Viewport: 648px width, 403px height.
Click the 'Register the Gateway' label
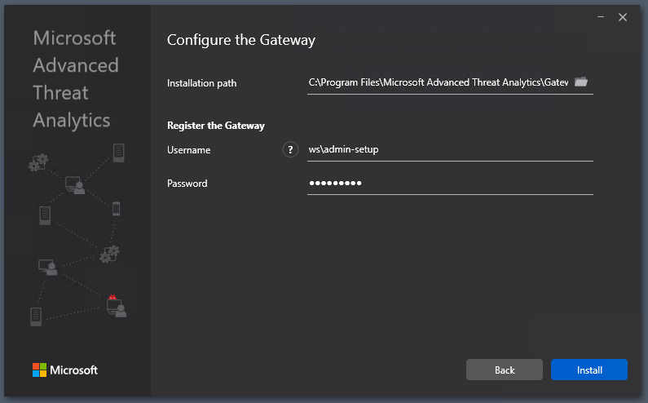[x=216, y=126]
